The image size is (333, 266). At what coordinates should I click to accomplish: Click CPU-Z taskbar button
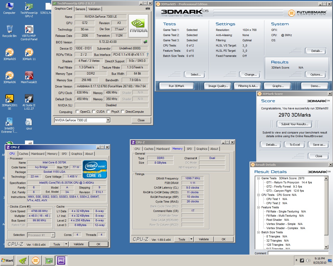pos(61,260)
